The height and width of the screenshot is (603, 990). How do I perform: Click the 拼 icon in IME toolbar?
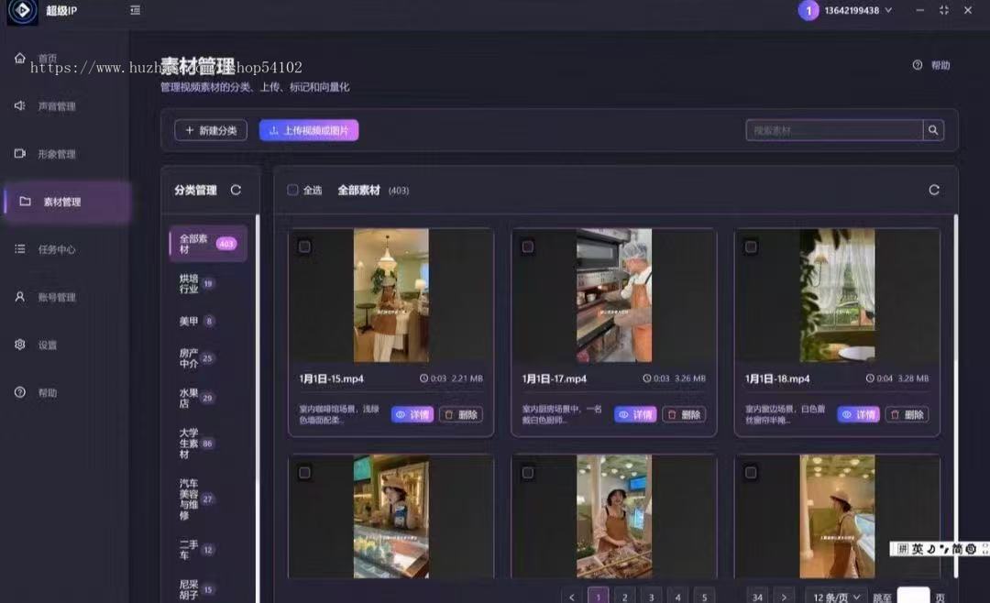pos(903,549)
